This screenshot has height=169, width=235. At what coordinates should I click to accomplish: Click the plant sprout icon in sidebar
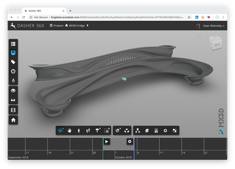pyautogui.click(x=13, y=80)
